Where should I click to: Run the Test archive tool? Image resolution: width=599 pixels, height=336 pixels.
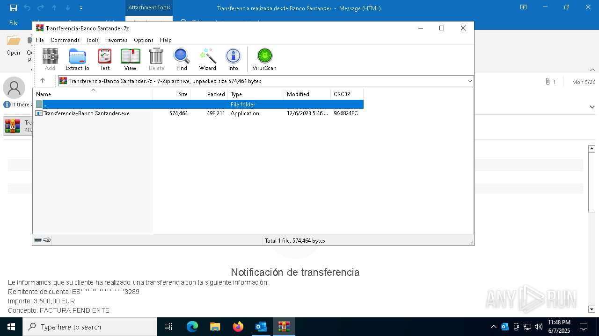[105, 59]
